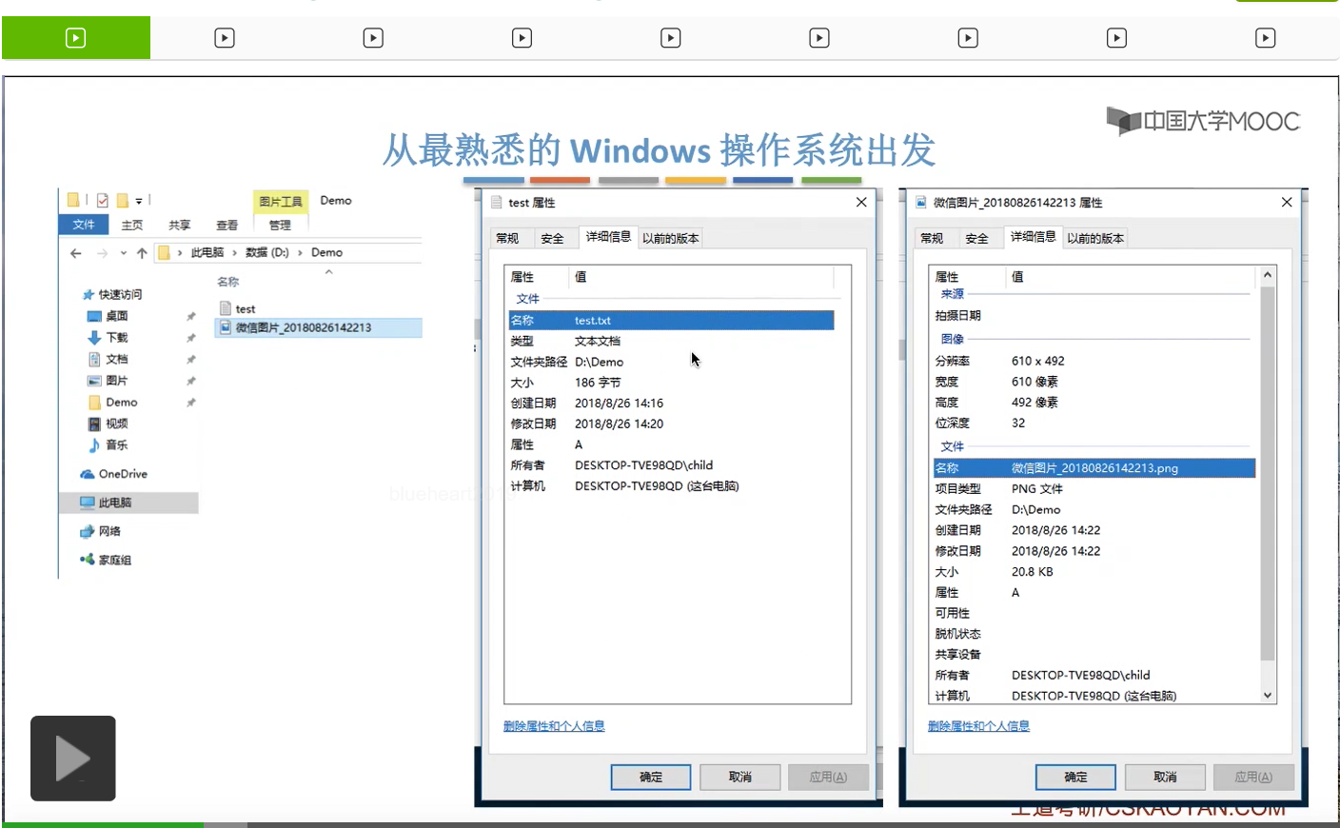The width and height of the screenshot is (1340, 828).
Task: Select the test text file icon
Action: pos(226,308)
